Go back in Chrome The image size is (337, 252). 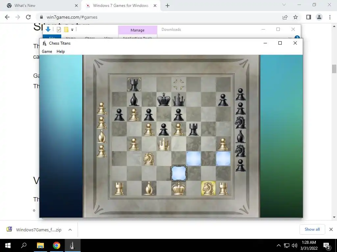click(x=7, y=17)
